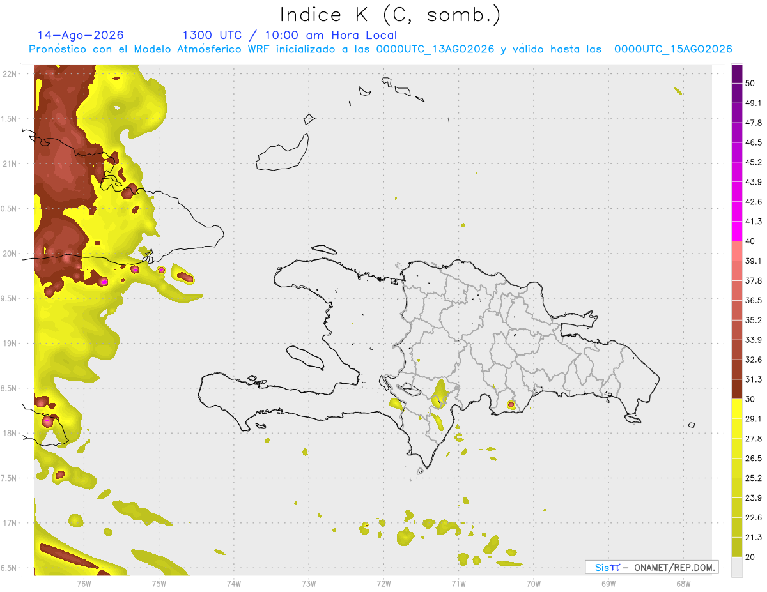The height and width of the screenshot is (592, 767).
Task: Pick the grey colorbar segment below 20
Action: (x=737, y=567)
